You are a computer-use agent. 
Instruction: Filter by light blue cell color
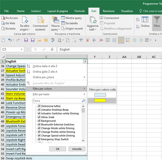pos(100,95)
